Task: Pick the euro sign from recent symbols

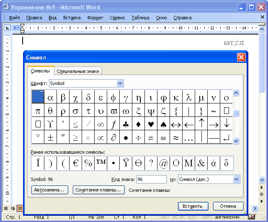Action: (x=75, y=163)
